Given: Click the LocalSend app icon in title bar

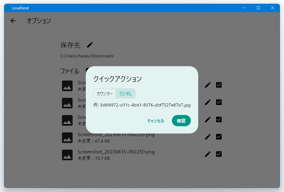Looking at the screenshot, I should [x=8, y=8].
